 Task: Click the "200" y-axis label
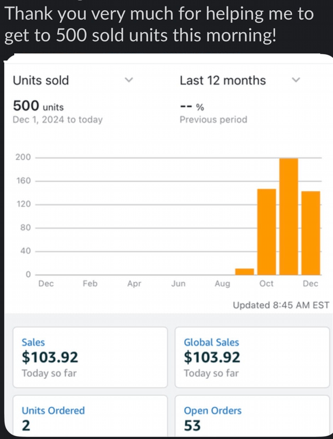[23, 157]
